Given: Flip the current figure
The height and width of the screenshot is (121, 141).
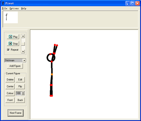Looking at the screenshot, I should (x=20, y=86).
